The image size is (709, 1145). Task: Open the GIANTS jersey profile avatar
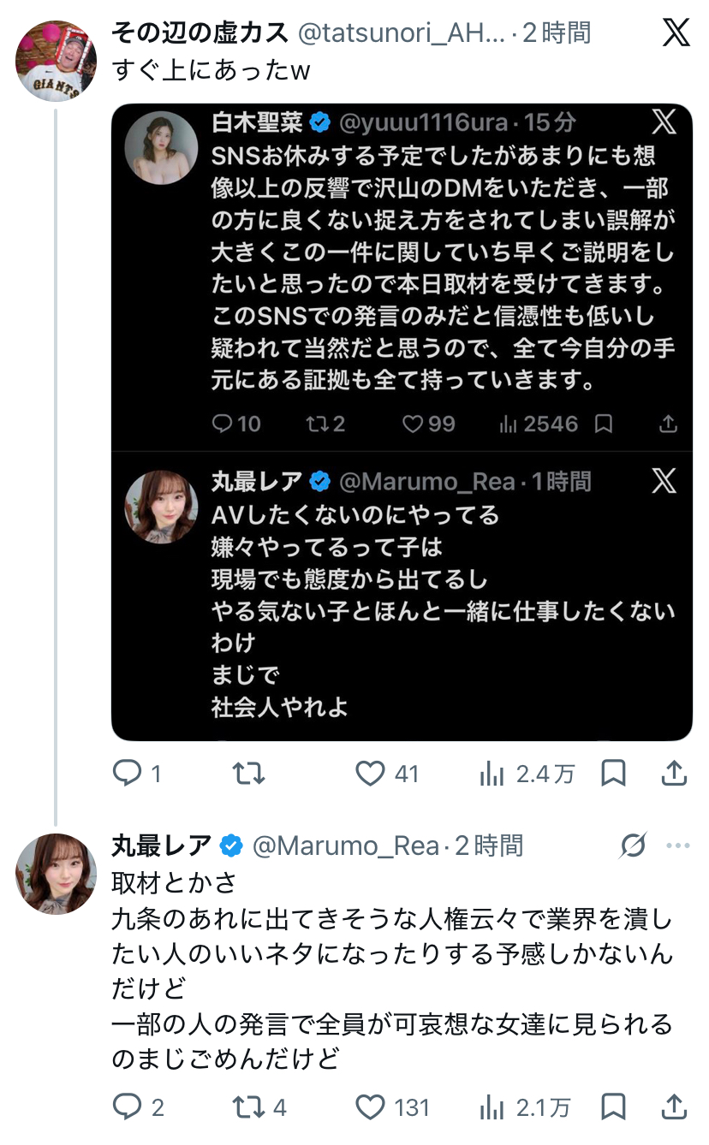57,60
